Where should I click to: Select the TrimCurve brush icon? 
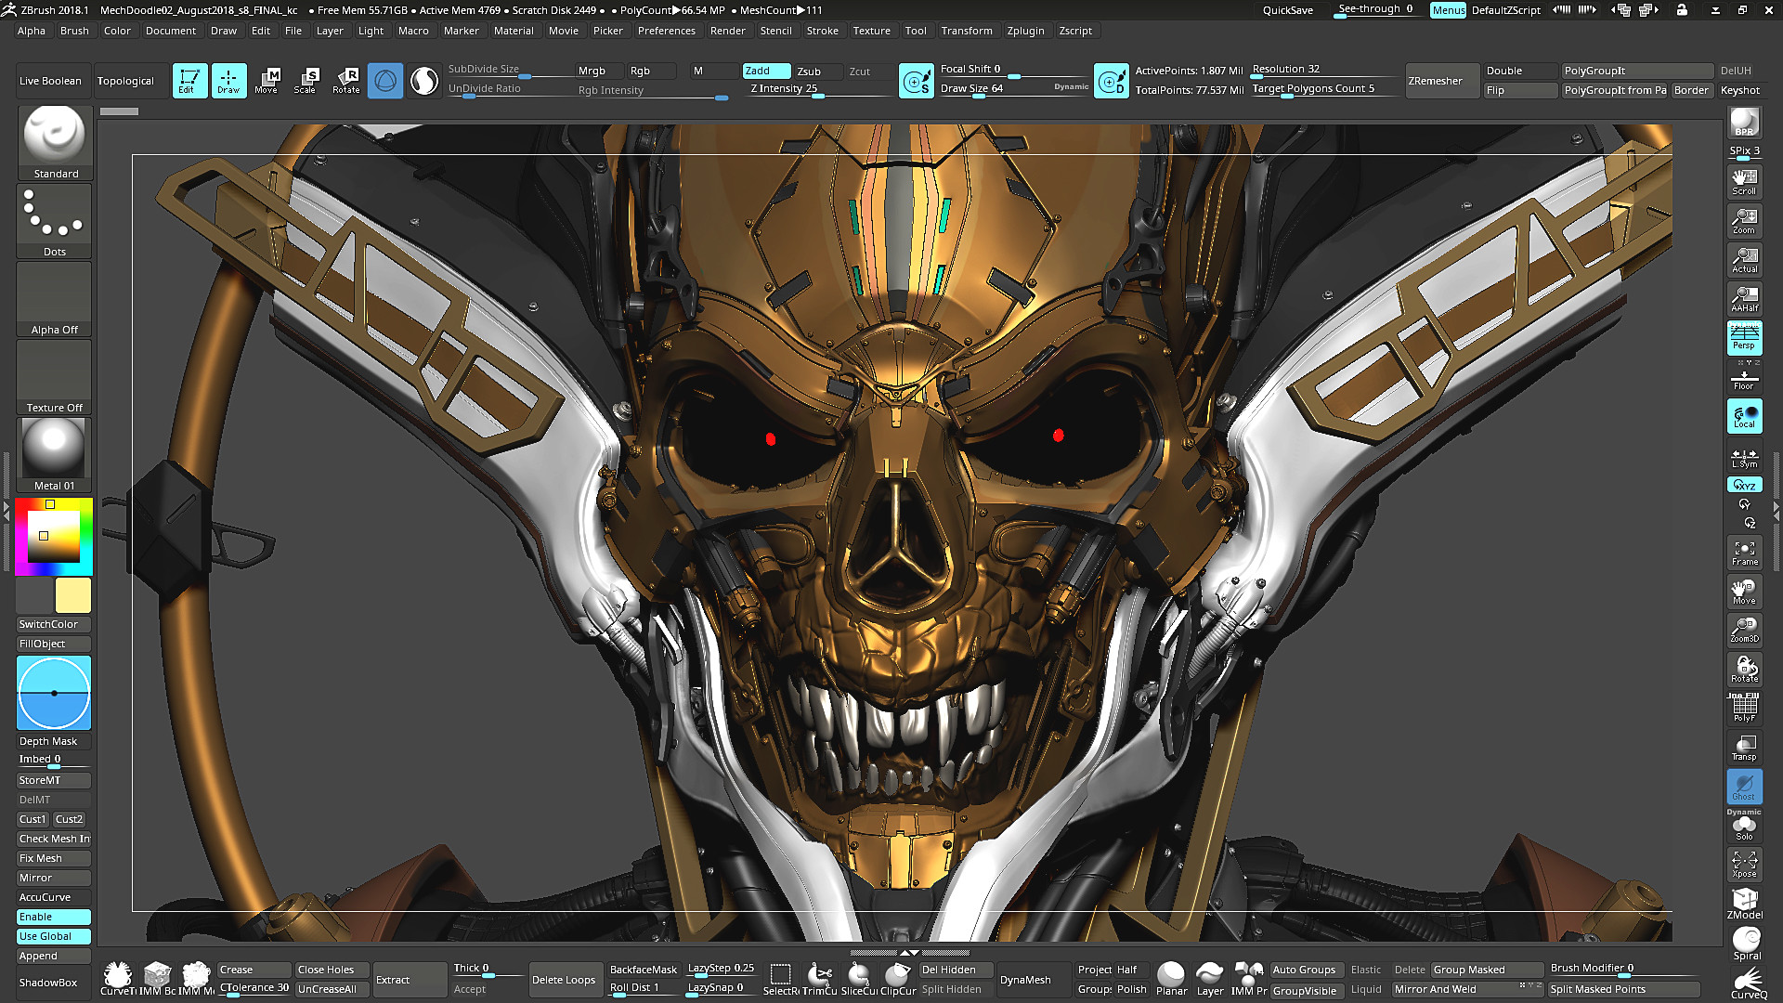tap(819, 979)
